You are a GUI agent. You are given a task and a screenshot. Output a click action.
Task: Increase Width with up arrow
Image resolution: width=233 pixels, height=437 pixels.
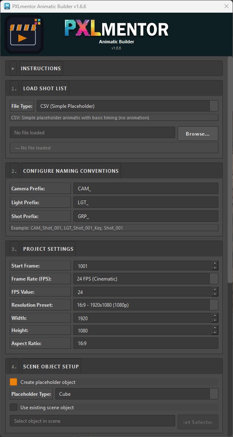pos(215,315)
